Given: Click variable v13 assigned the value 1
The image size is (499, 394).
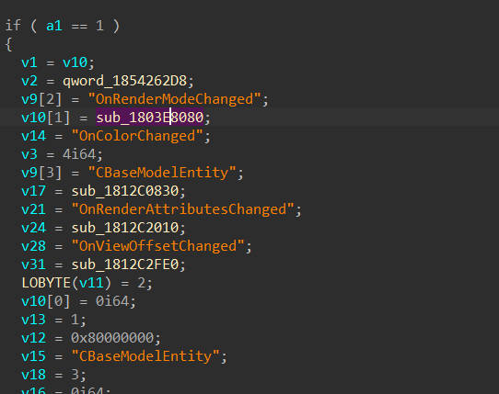Looking at the screenshot, I should click(x=33, y=320).
